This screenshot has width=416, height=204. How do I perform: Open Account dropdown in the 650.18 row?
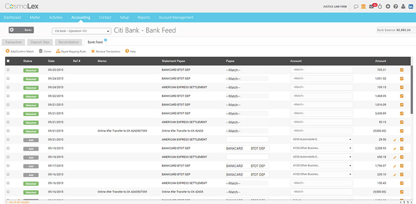[x=321, y=157]
